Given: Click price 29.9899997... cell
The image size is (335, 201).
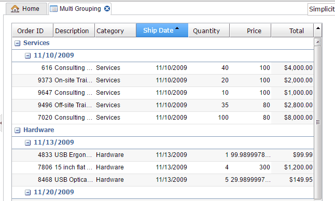Looking at the screenshot, I should (x=250, y=180).
